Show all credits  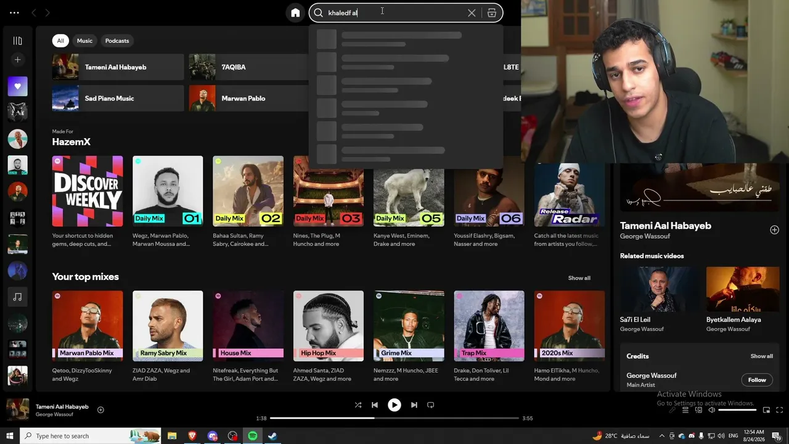click(761, 356)
